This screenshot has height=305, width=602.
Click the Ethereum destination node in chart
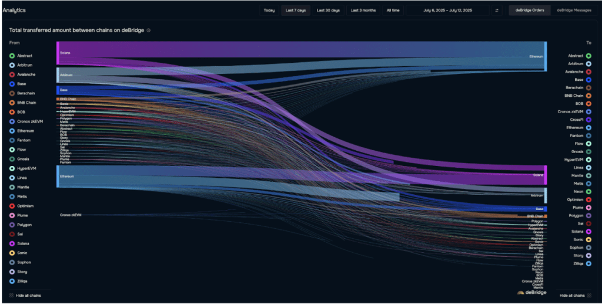[546, 56]
